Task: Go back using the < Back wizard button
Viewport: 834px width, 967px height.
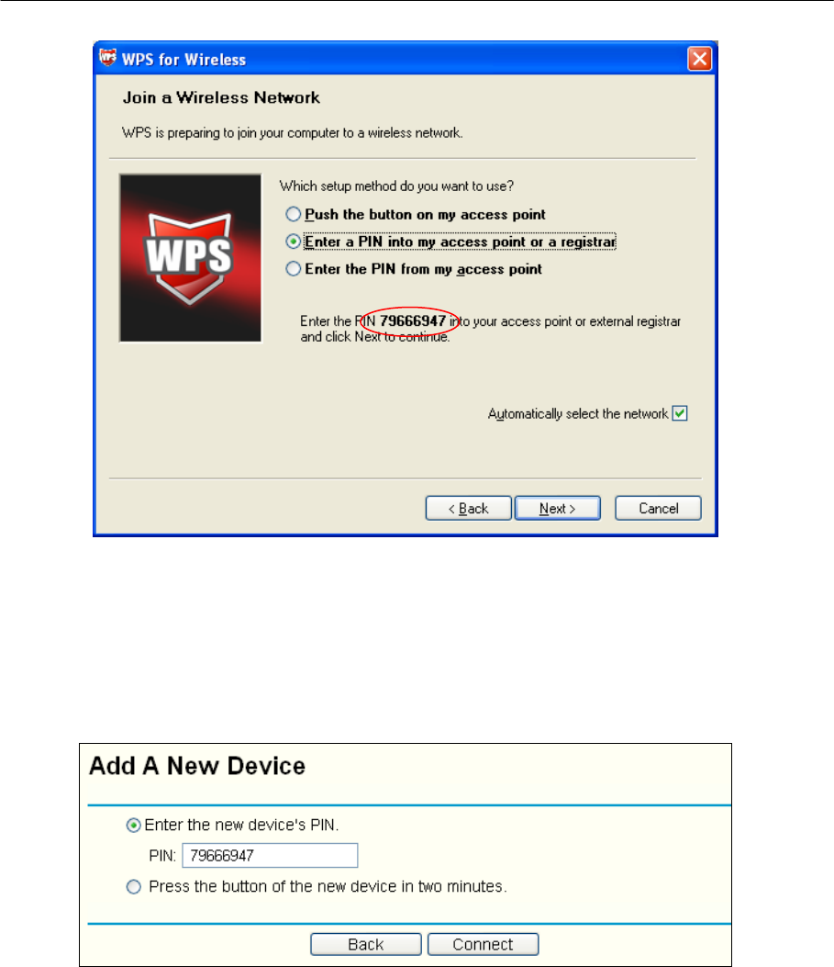Action: click(469, 508)
